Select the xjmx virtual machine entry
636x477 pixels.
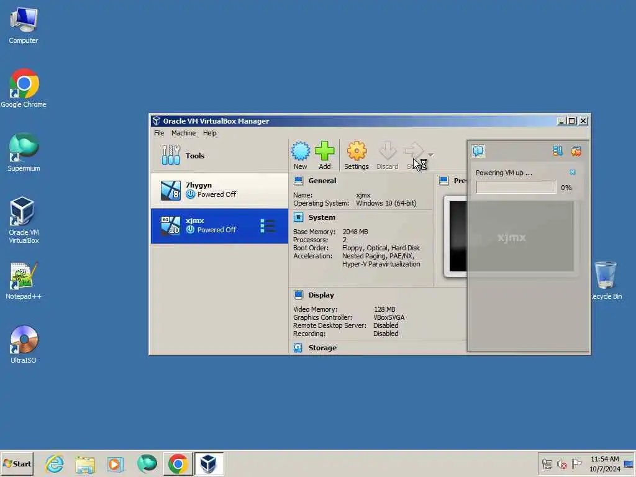[219, 226]
